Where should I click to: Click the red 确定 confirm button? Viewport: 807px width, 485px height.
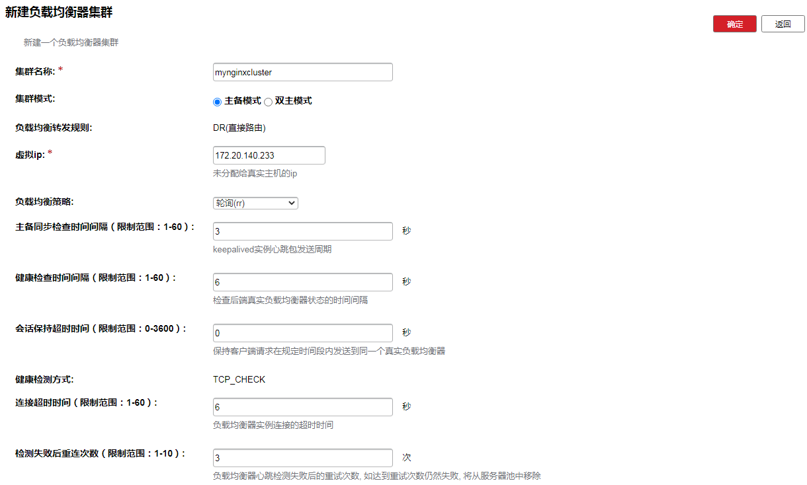[734, 24]
